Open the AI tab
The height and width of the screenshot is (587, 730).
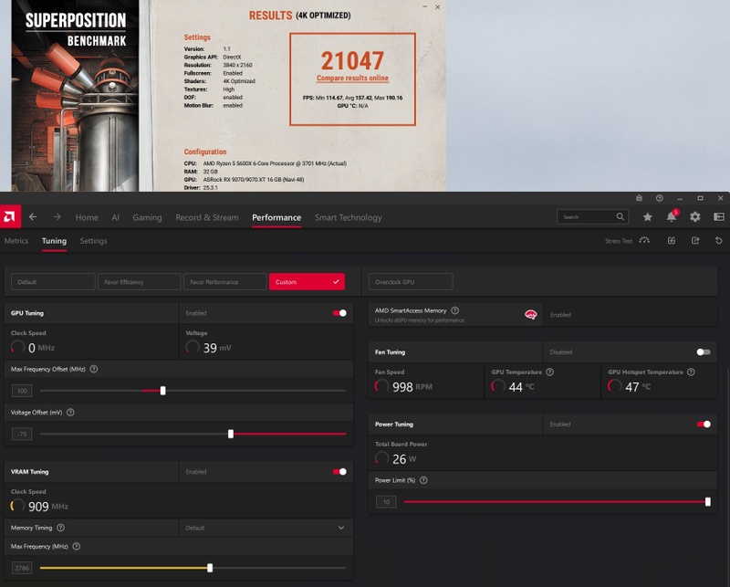(116, 217)
